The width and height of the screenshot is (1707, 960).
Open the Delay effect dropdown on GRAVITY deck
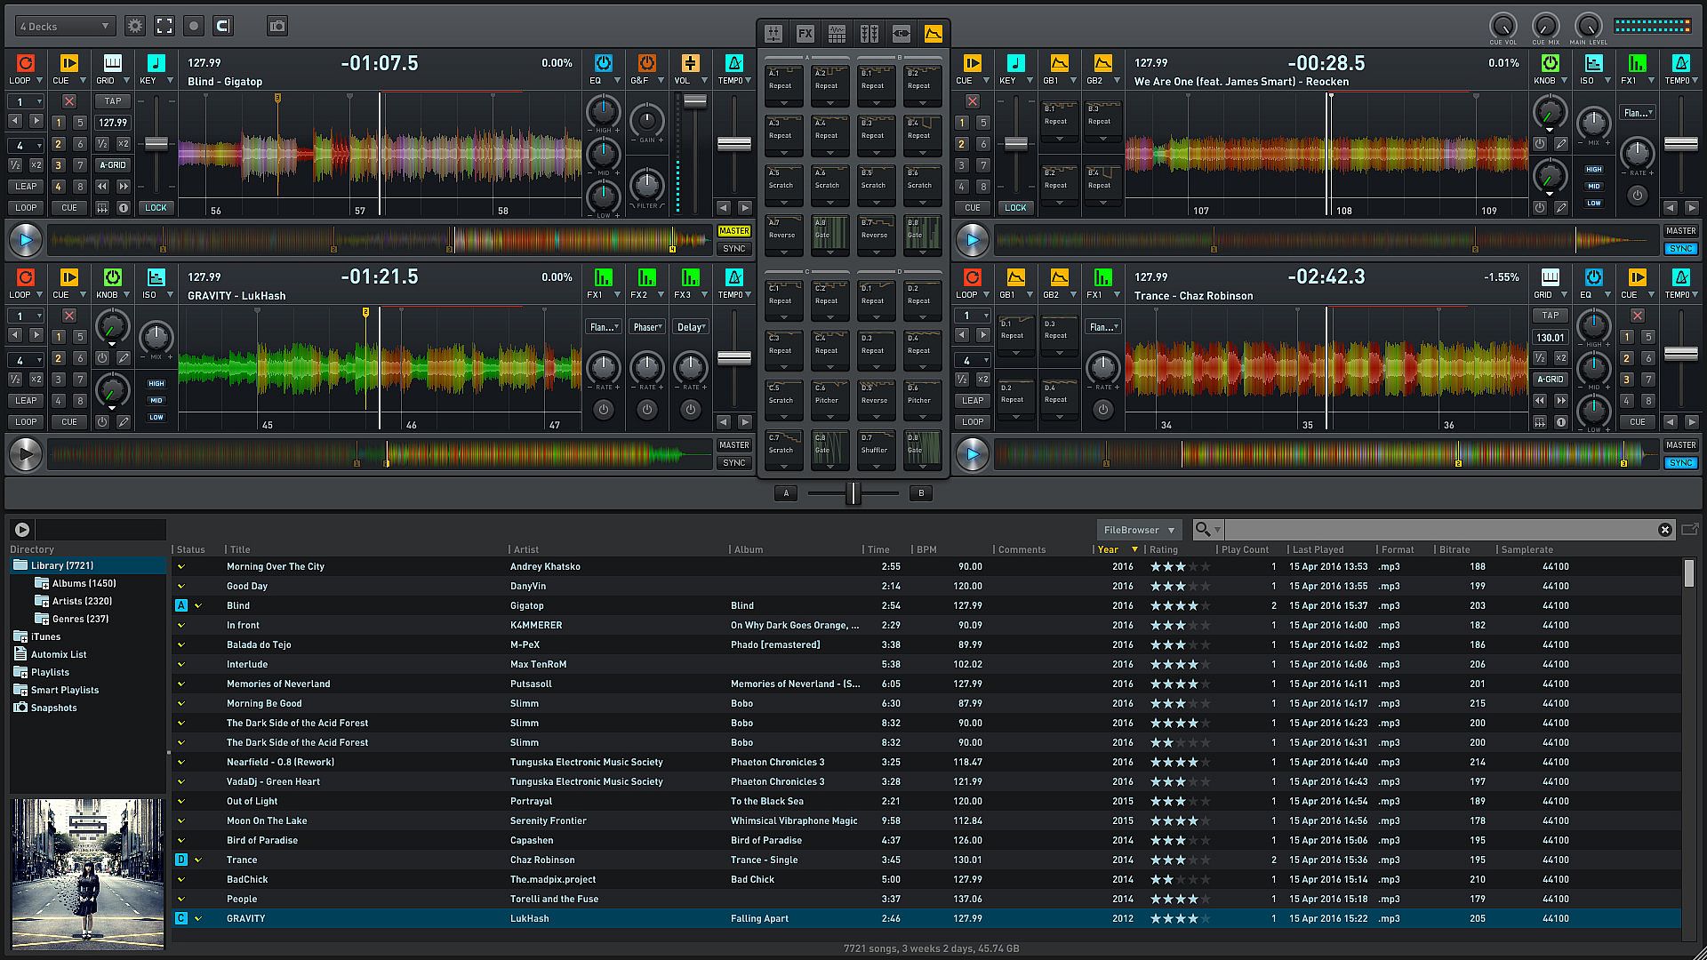(690, 327)
